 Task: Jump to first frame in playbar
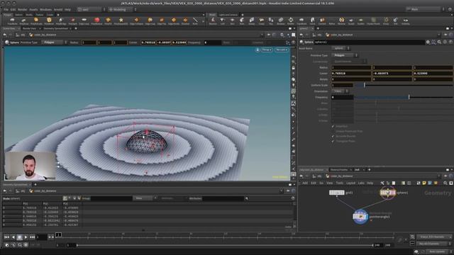[x=6, y=237]
